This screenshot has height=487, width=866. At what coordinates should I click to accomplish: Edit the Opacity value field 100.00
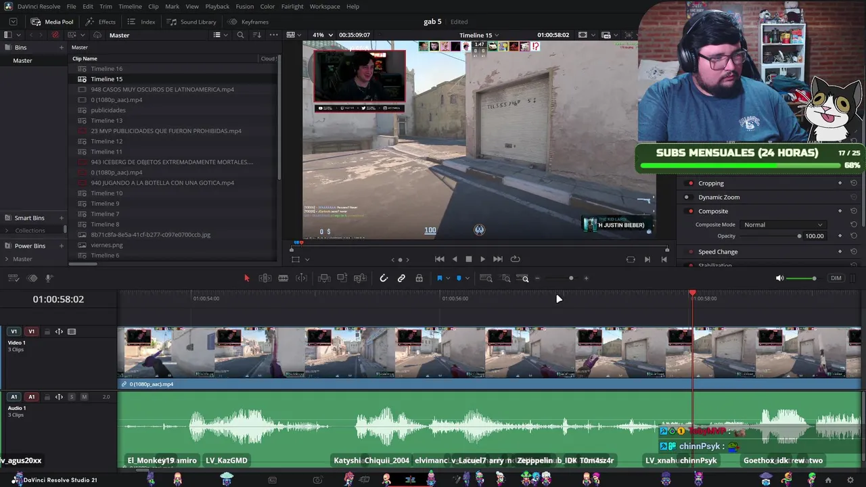(x=815, y=236)
